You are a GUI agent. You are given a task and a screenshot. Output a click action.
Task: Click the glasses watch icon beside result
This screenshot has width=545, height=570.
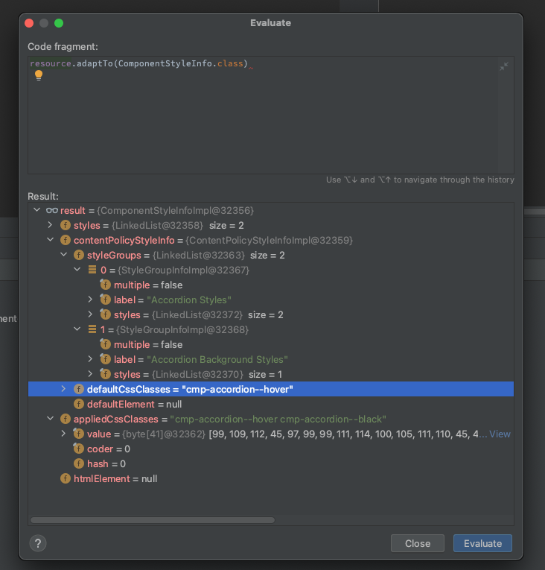tap(52, 211)
